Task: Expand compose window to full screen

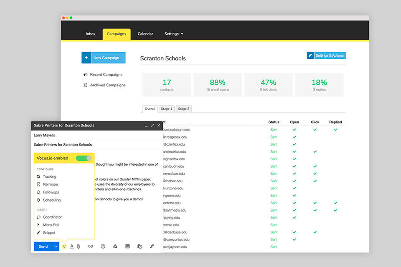Action: pos(152,126)
